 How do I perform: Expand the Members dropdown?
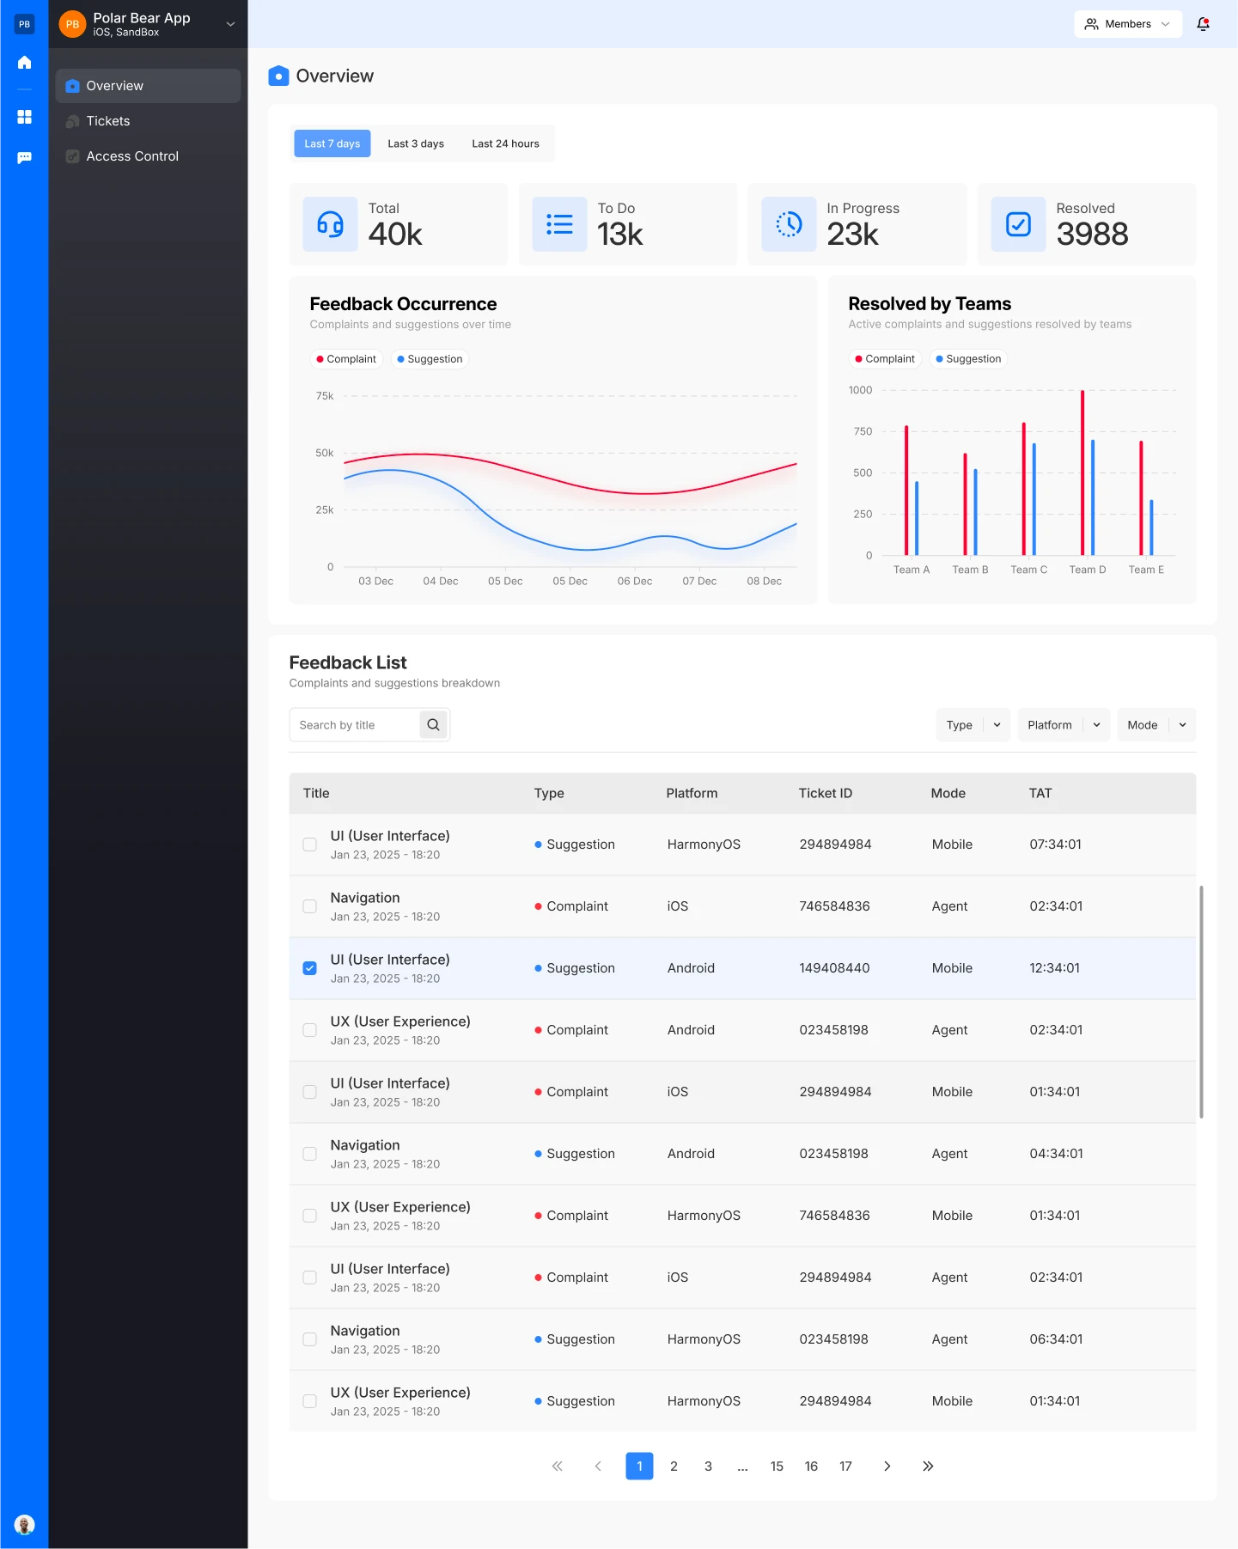(x=1127, y=24)
